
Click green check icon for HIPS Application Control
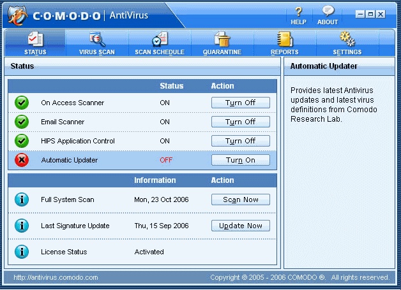(x=22, y=141)
